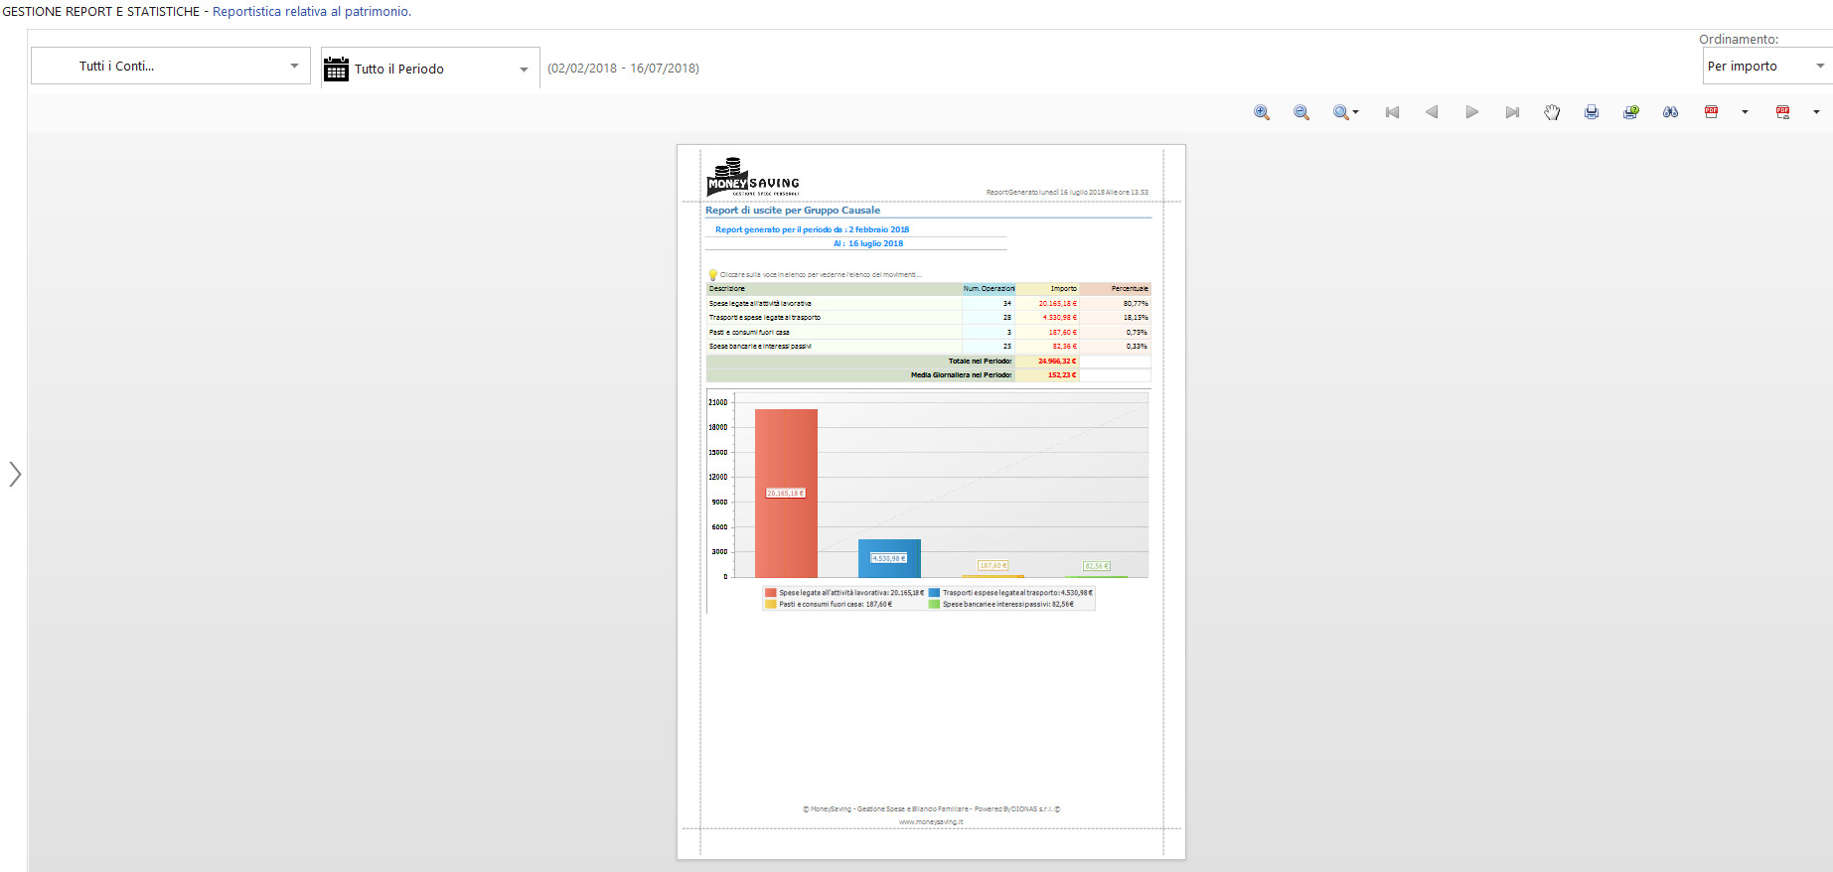This screenshot has height=872, width=1833.
Task: Jump to the last report page
Action: 1512,112
